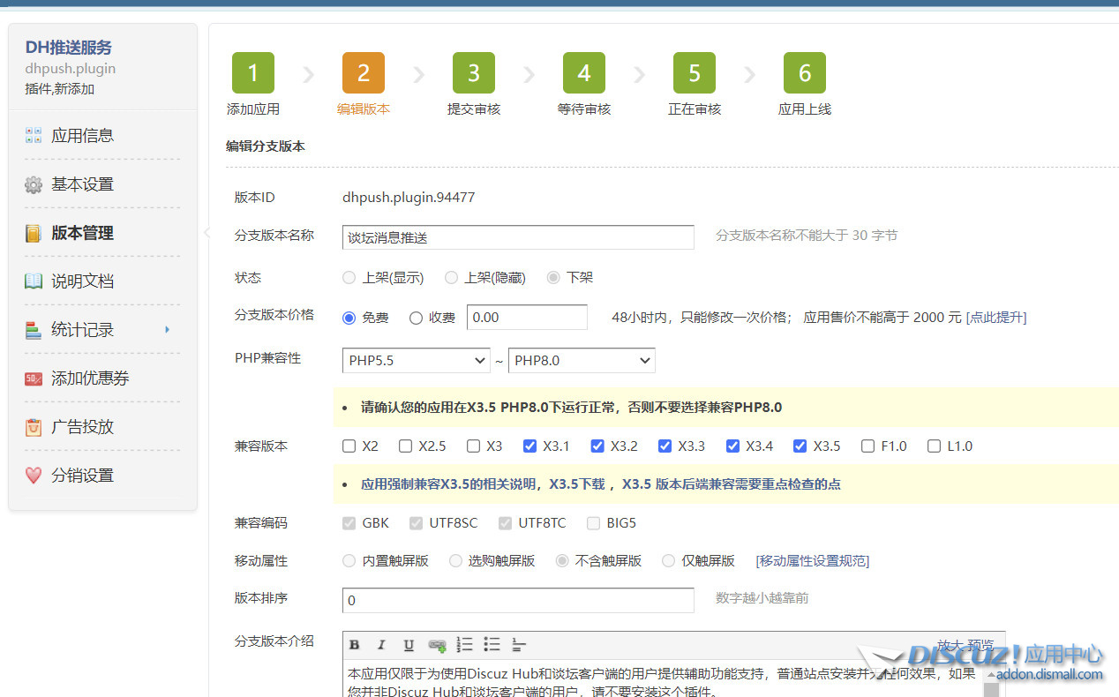Insert an ordered numbered list

coord(464,645)
